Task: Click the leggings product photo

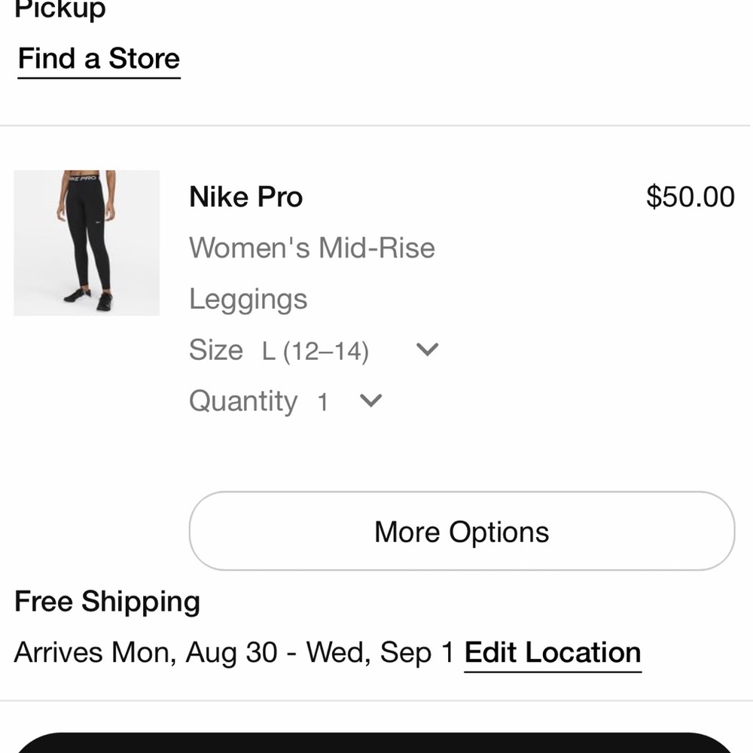Action: [87, 242]
